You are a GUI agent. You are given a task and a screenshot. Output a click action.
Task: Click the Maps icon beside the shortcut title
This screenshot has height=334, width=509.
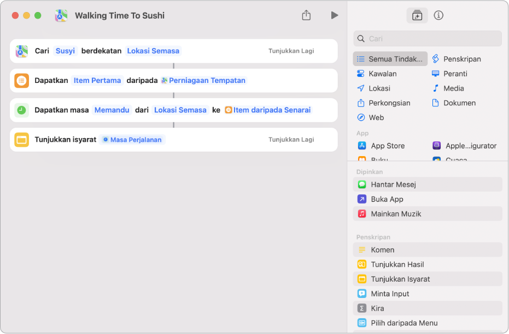(61, 15)
